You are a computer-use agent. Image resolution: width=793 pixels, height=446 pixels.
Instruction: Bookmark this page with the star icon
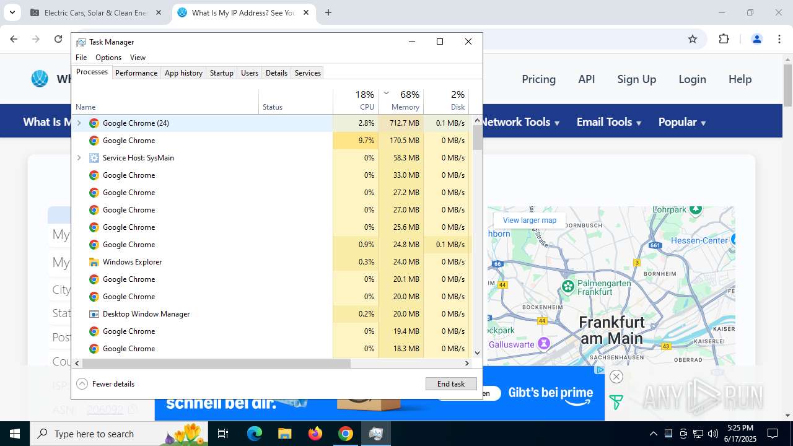[x=693, y=39]
